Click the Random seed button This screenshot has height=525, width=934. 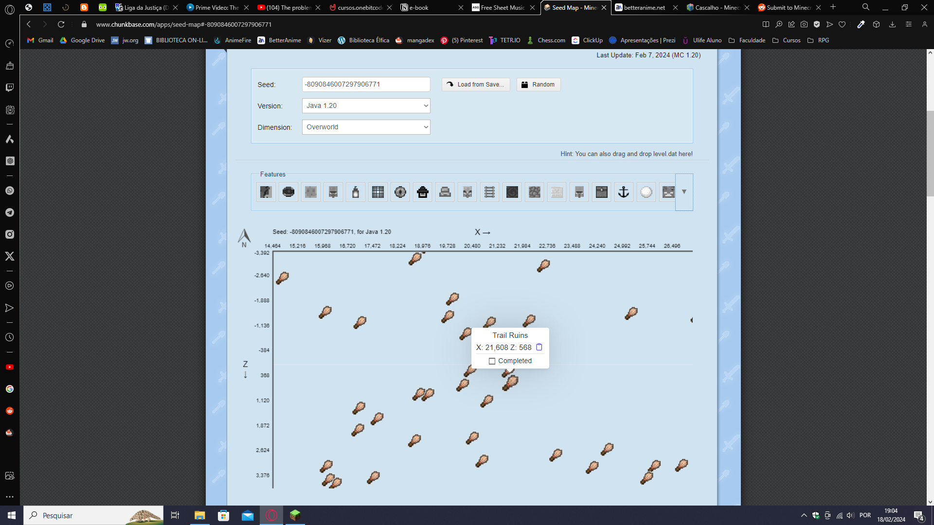pos(538,85)
